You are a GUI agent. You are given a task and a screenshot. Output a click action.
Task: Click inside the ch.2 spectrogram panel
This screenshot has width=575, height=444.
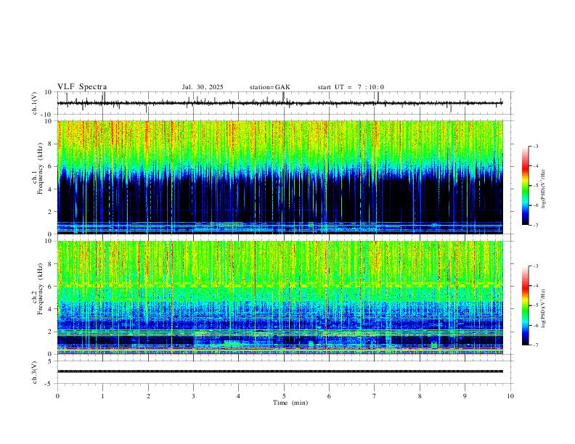coord(280,297)
